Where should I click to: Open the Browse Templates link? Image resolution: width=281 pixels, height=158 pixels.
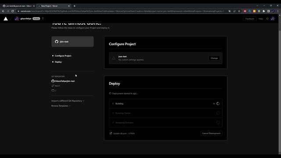[61, 106]
